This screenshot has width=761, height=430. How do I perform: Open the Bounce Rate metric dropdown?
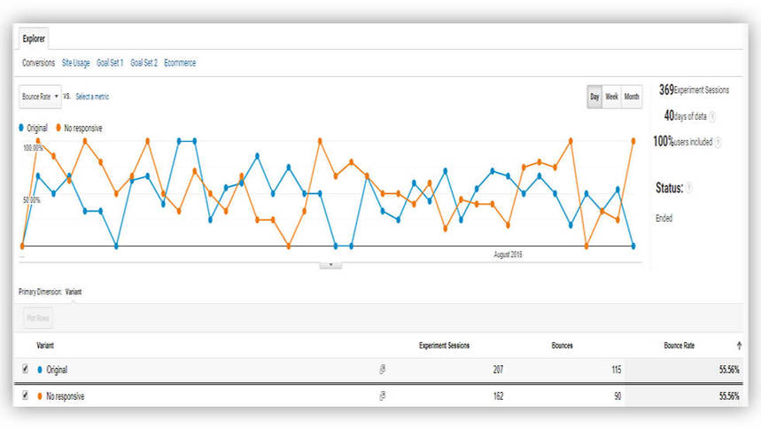tap(40, 97)
